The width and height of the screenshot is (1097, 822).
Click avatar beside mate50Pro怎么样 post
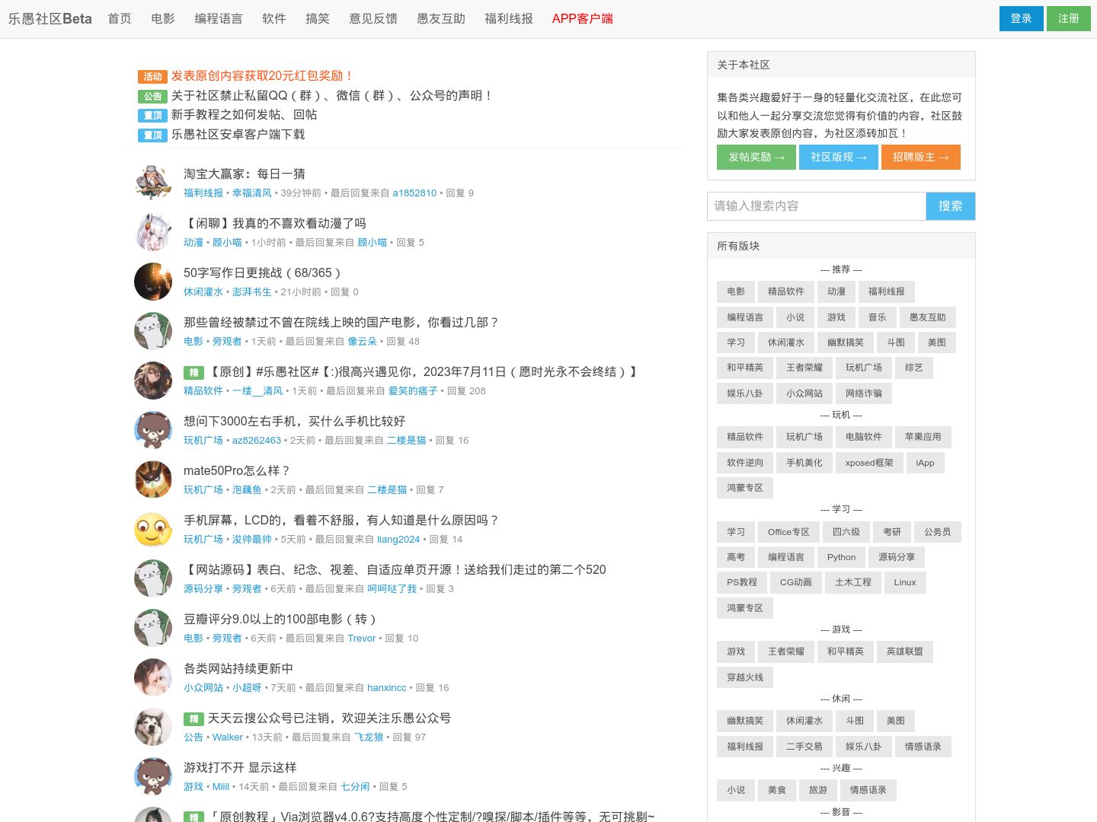pyautogui.click(x=153, y=479)
